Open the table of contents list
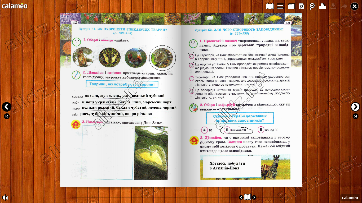362x203 pixels. [280, 6]
